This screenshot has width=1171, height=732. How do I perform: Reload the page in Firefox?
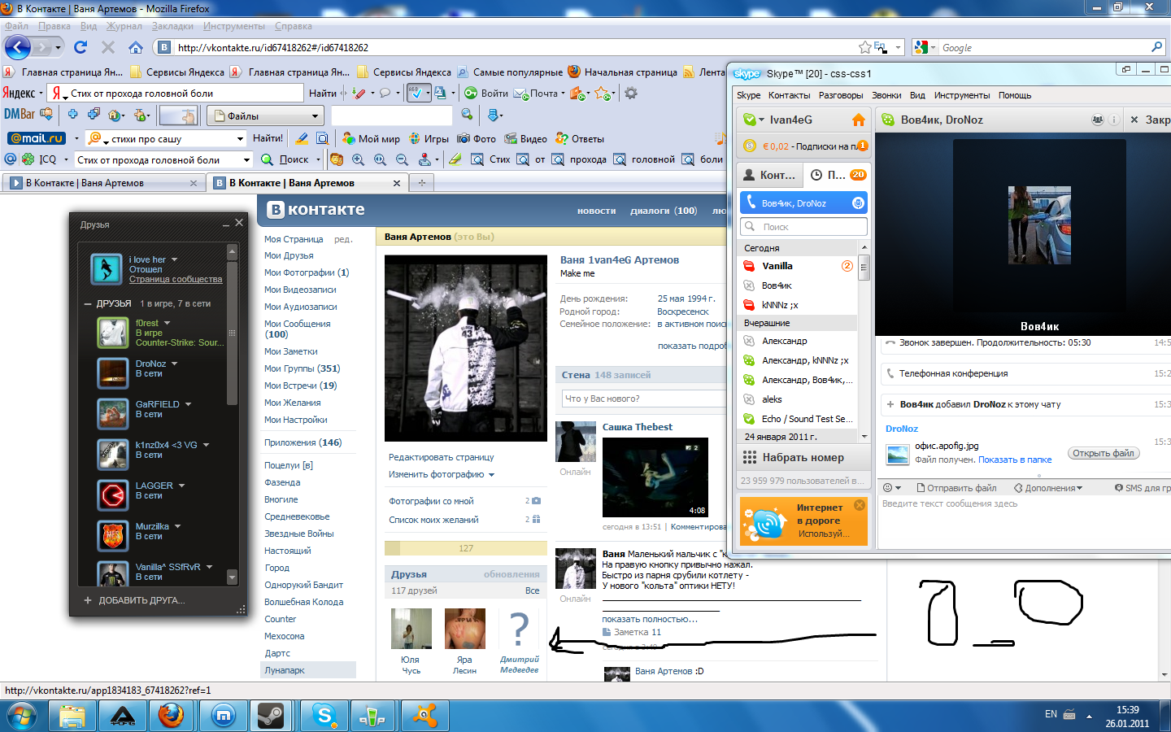click(81, 47)
